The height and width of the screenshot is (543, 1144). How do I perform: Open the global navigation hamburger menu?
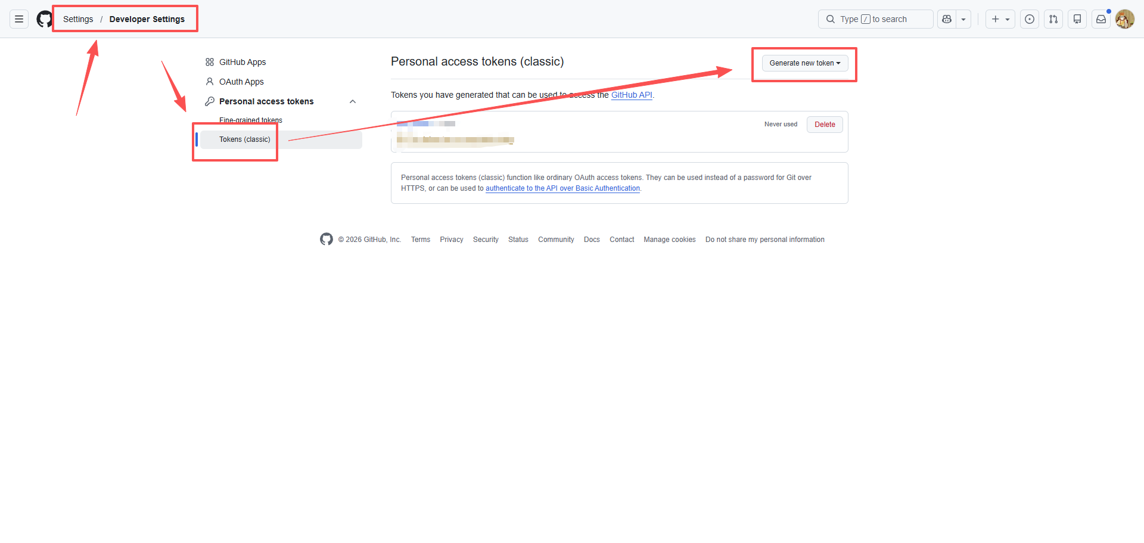click(19, 19)
